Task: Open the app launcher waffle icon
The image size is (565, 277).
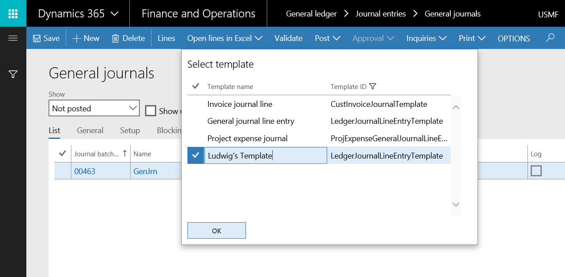Action: click(x=13, y=13)
